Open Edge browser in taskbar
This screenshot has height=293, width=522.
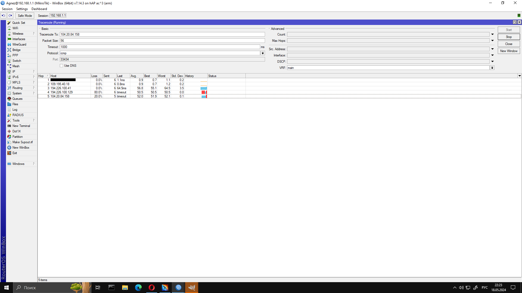coord(138,288)
